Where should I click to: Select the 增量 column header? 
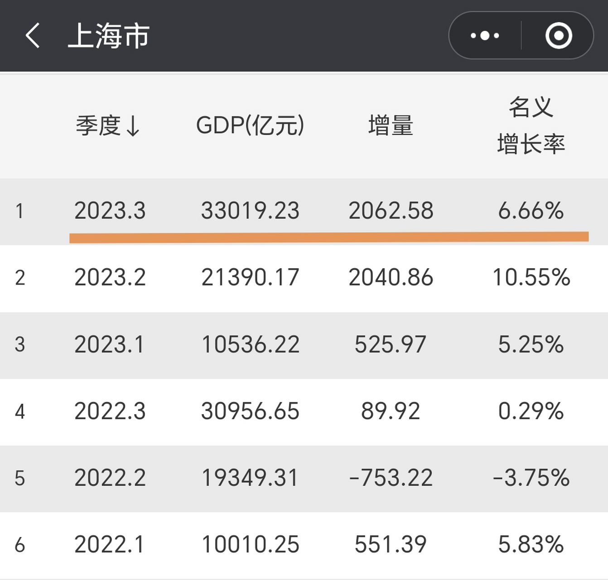391,126
